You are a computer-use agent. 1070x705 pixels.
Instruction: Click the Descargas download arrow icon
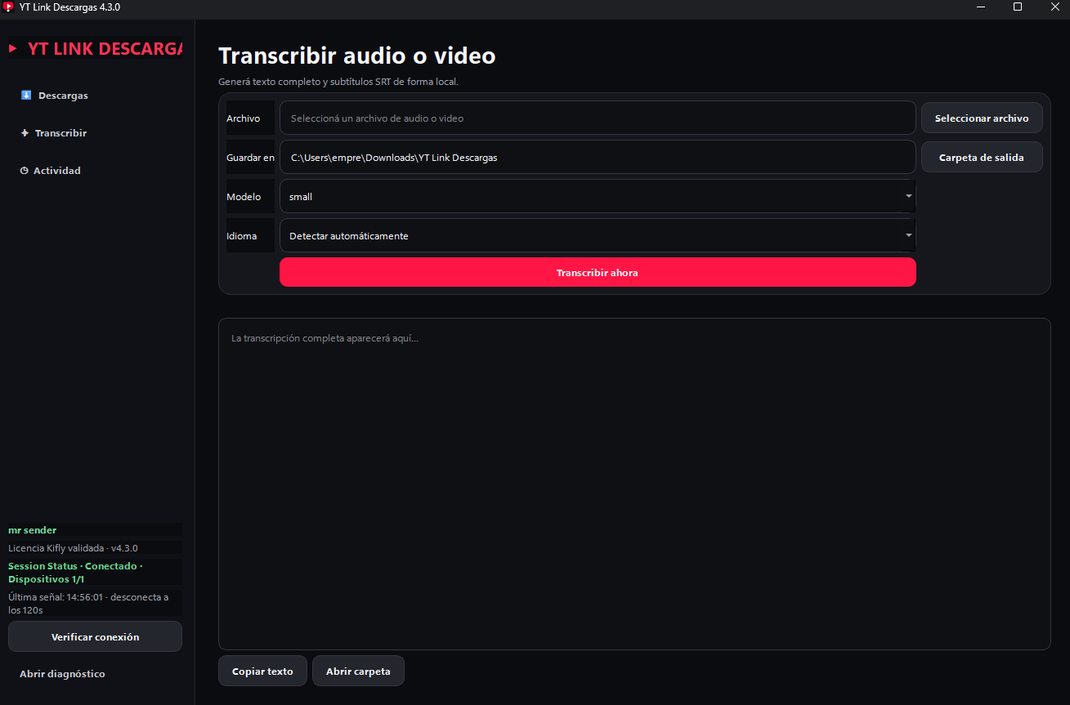tap(26, 96)
